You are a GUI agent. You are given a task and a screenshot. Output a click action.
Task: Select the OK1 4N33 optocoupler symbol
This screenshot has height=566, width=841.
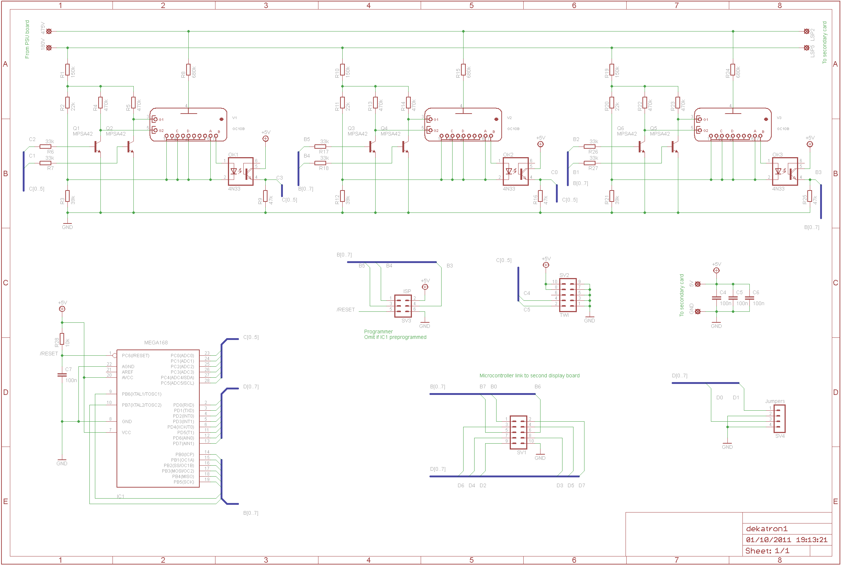click(x=241, y=171)
